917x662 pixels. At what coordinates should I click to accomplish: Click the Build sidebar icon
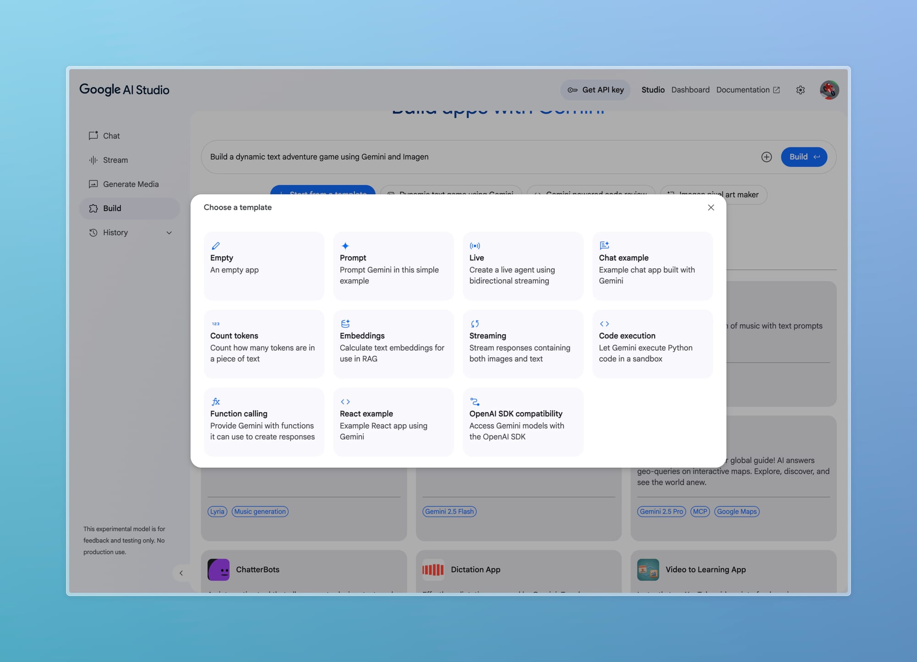point(94,208)
